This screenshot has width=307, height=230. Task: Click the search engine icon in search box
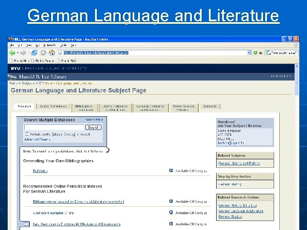(x=269, y=53)
